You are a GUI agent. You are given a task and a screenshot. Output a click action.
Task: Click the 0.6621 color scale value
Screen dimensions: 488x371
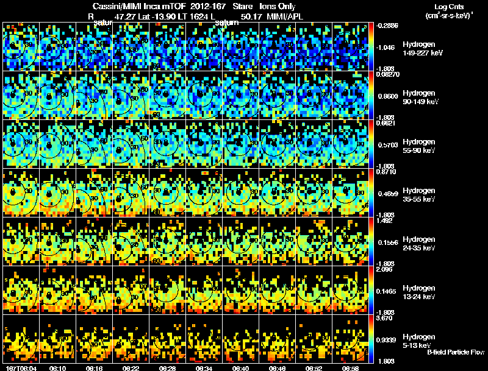pos(386,123)
